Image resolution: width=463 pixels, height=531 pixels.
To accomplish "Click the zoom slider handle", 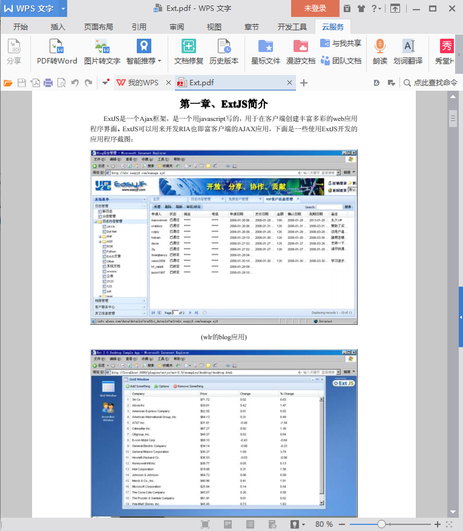I will (x=381, y=524).
